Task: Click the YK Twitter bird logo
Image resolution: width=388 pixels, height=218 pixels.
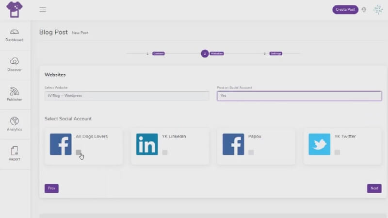Action: click(319, 144)
